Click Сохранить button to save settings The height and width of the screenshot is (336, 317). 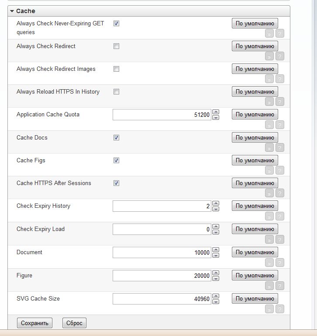point(34,323)
